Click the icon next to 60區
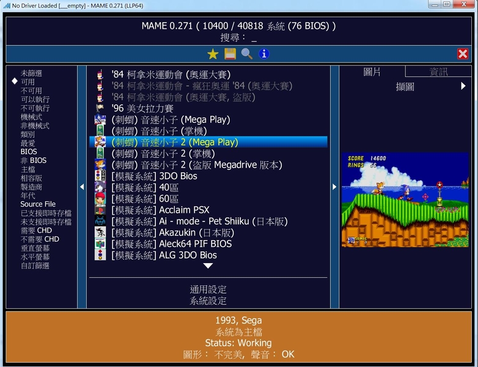478x367 pixels. click(100, 199)
